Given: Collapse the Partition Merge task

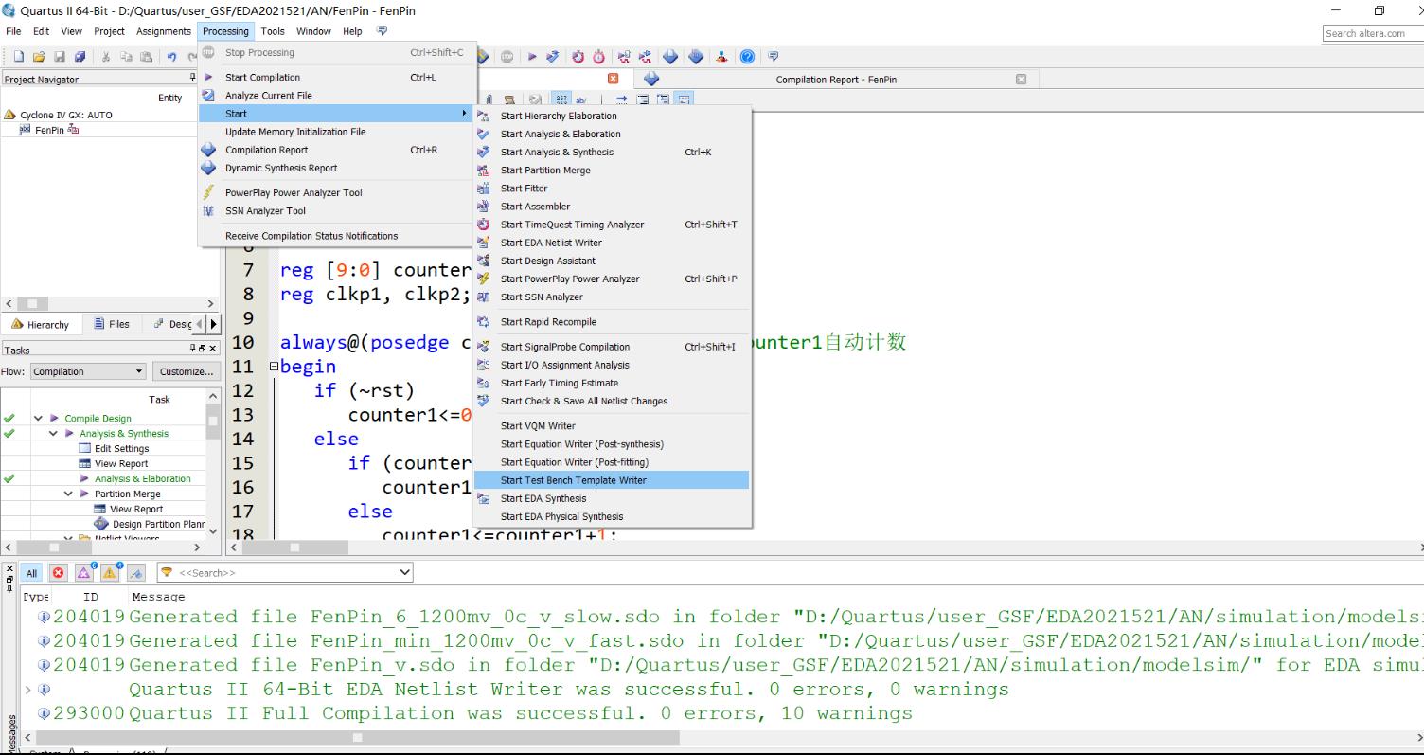Looking at the screenshot, I should coord(69,494).
